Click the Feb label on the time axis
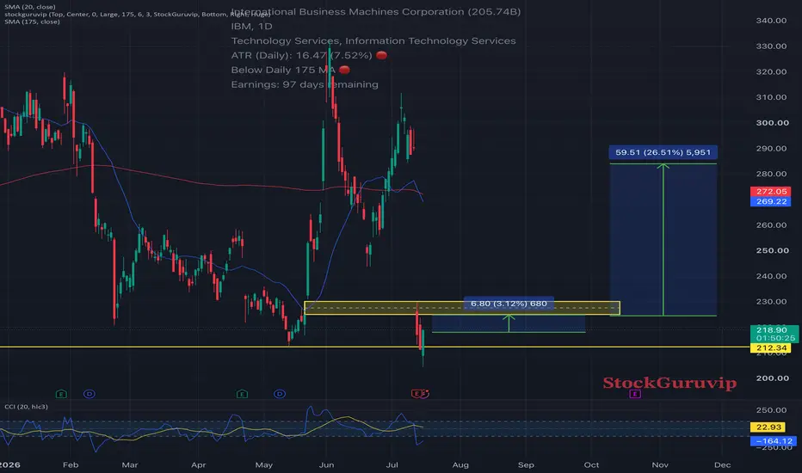The height and width of the screenshot is (473, 802). coord(71,464)
